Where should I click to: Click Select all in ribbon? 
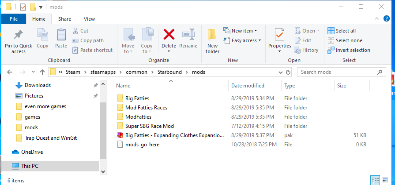pos(341,31)
